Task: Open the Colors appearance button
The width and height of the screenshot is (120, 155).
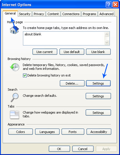Action: [x=21, y=132]
